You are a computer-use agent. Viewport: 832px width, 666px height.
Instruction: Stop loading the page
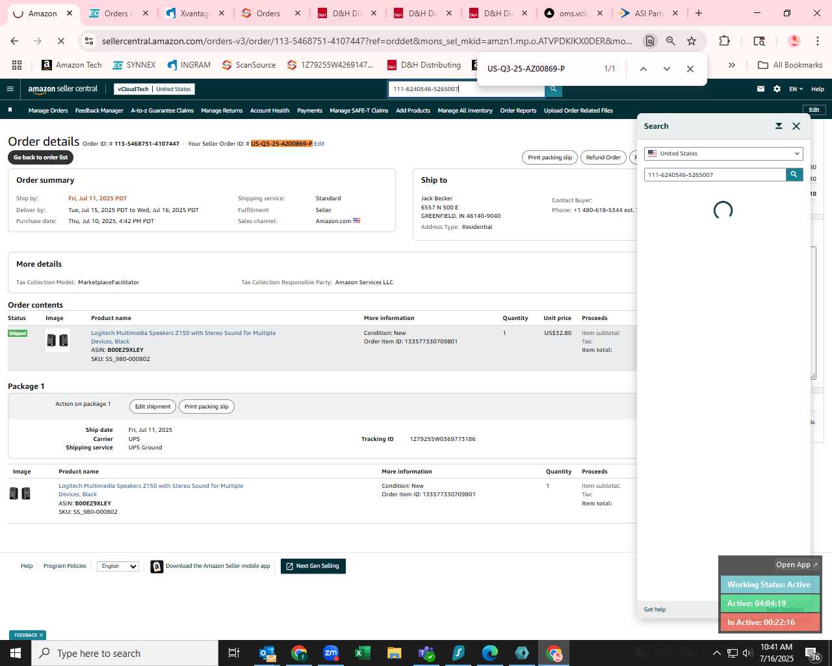pos(60,41)
